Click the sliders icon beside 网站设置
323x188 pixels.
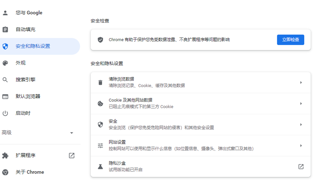coord(100,146)
